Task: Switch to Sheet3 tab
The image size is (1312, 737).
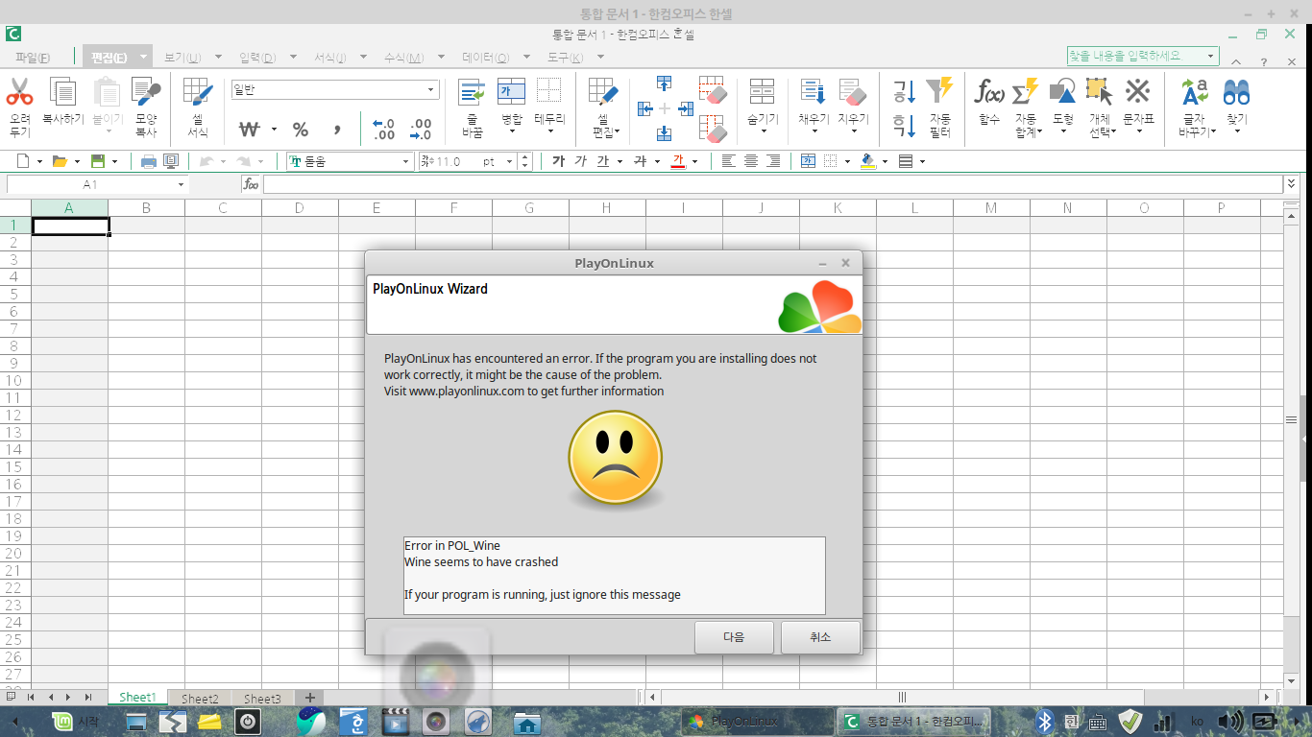Action: coord(262,699)
